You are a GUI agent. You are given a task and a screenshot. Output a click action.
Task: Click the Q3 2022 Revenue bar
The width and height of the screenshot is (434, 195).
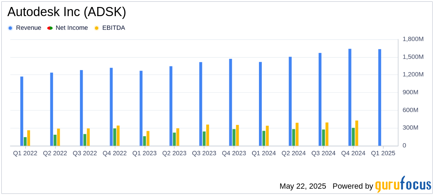pos(81,108)
